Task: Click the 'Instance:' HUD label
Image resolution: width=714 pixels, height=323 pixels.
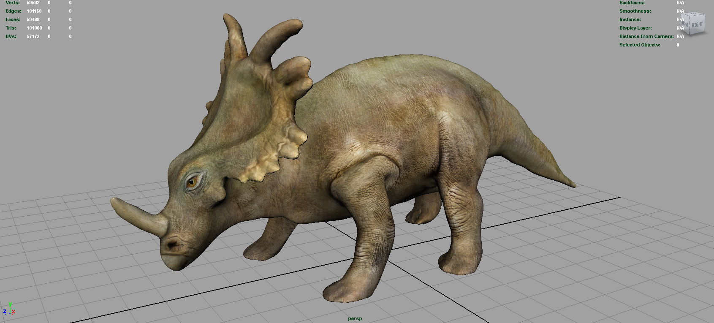Action: pos(630,19)
